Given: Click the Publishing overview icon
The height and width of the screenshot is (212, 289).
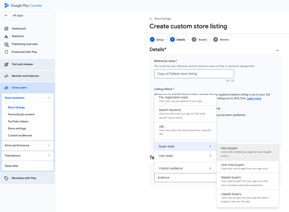Looking at the screenshot, I should point(6,44).
